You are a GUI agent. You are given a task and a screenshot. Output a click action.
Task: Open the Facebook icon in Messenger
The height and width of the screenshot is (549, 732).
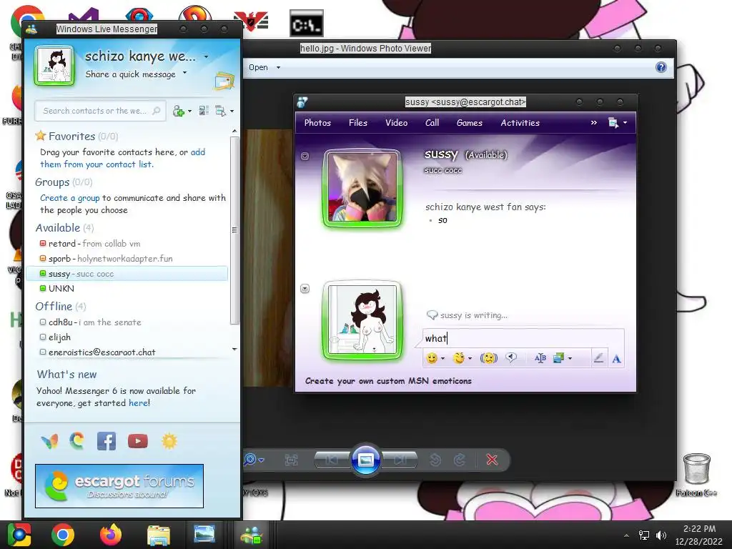coord(107,441)
